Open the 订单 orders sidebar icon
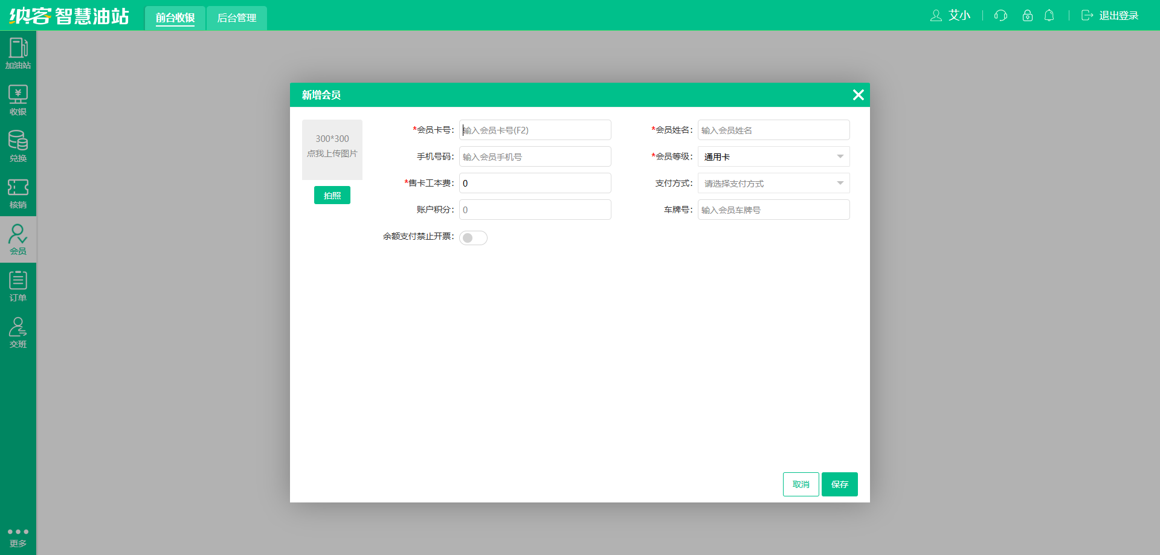 tap(18, 286)
